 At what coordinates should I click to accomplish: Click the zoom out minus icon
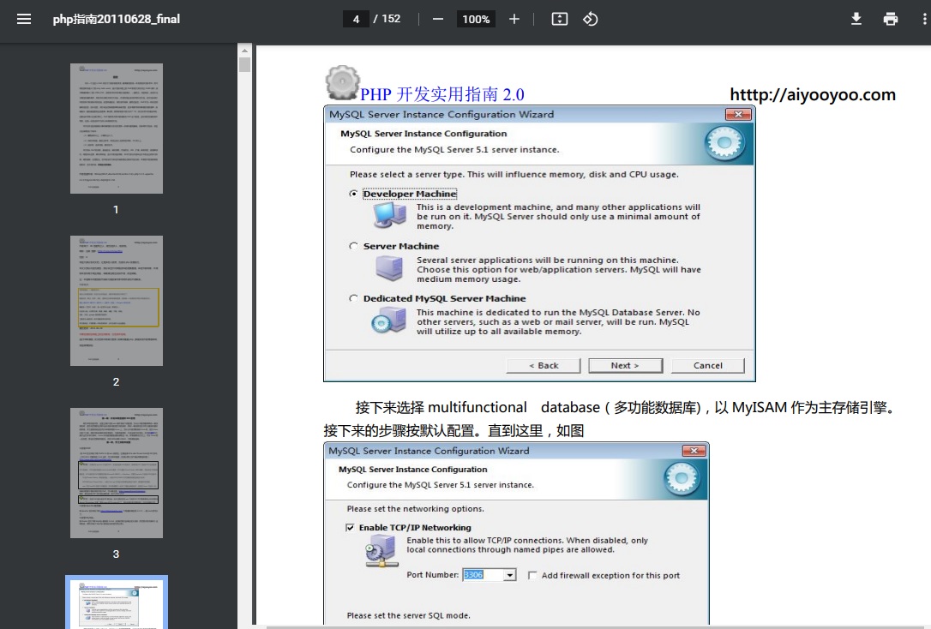(x=438, y=19)
